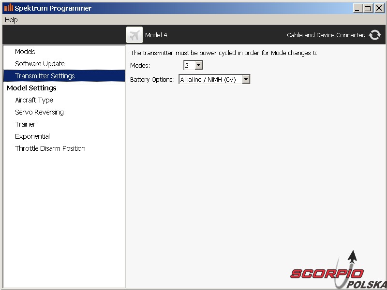Click Cable and Device Connected status text

(326, 35)
